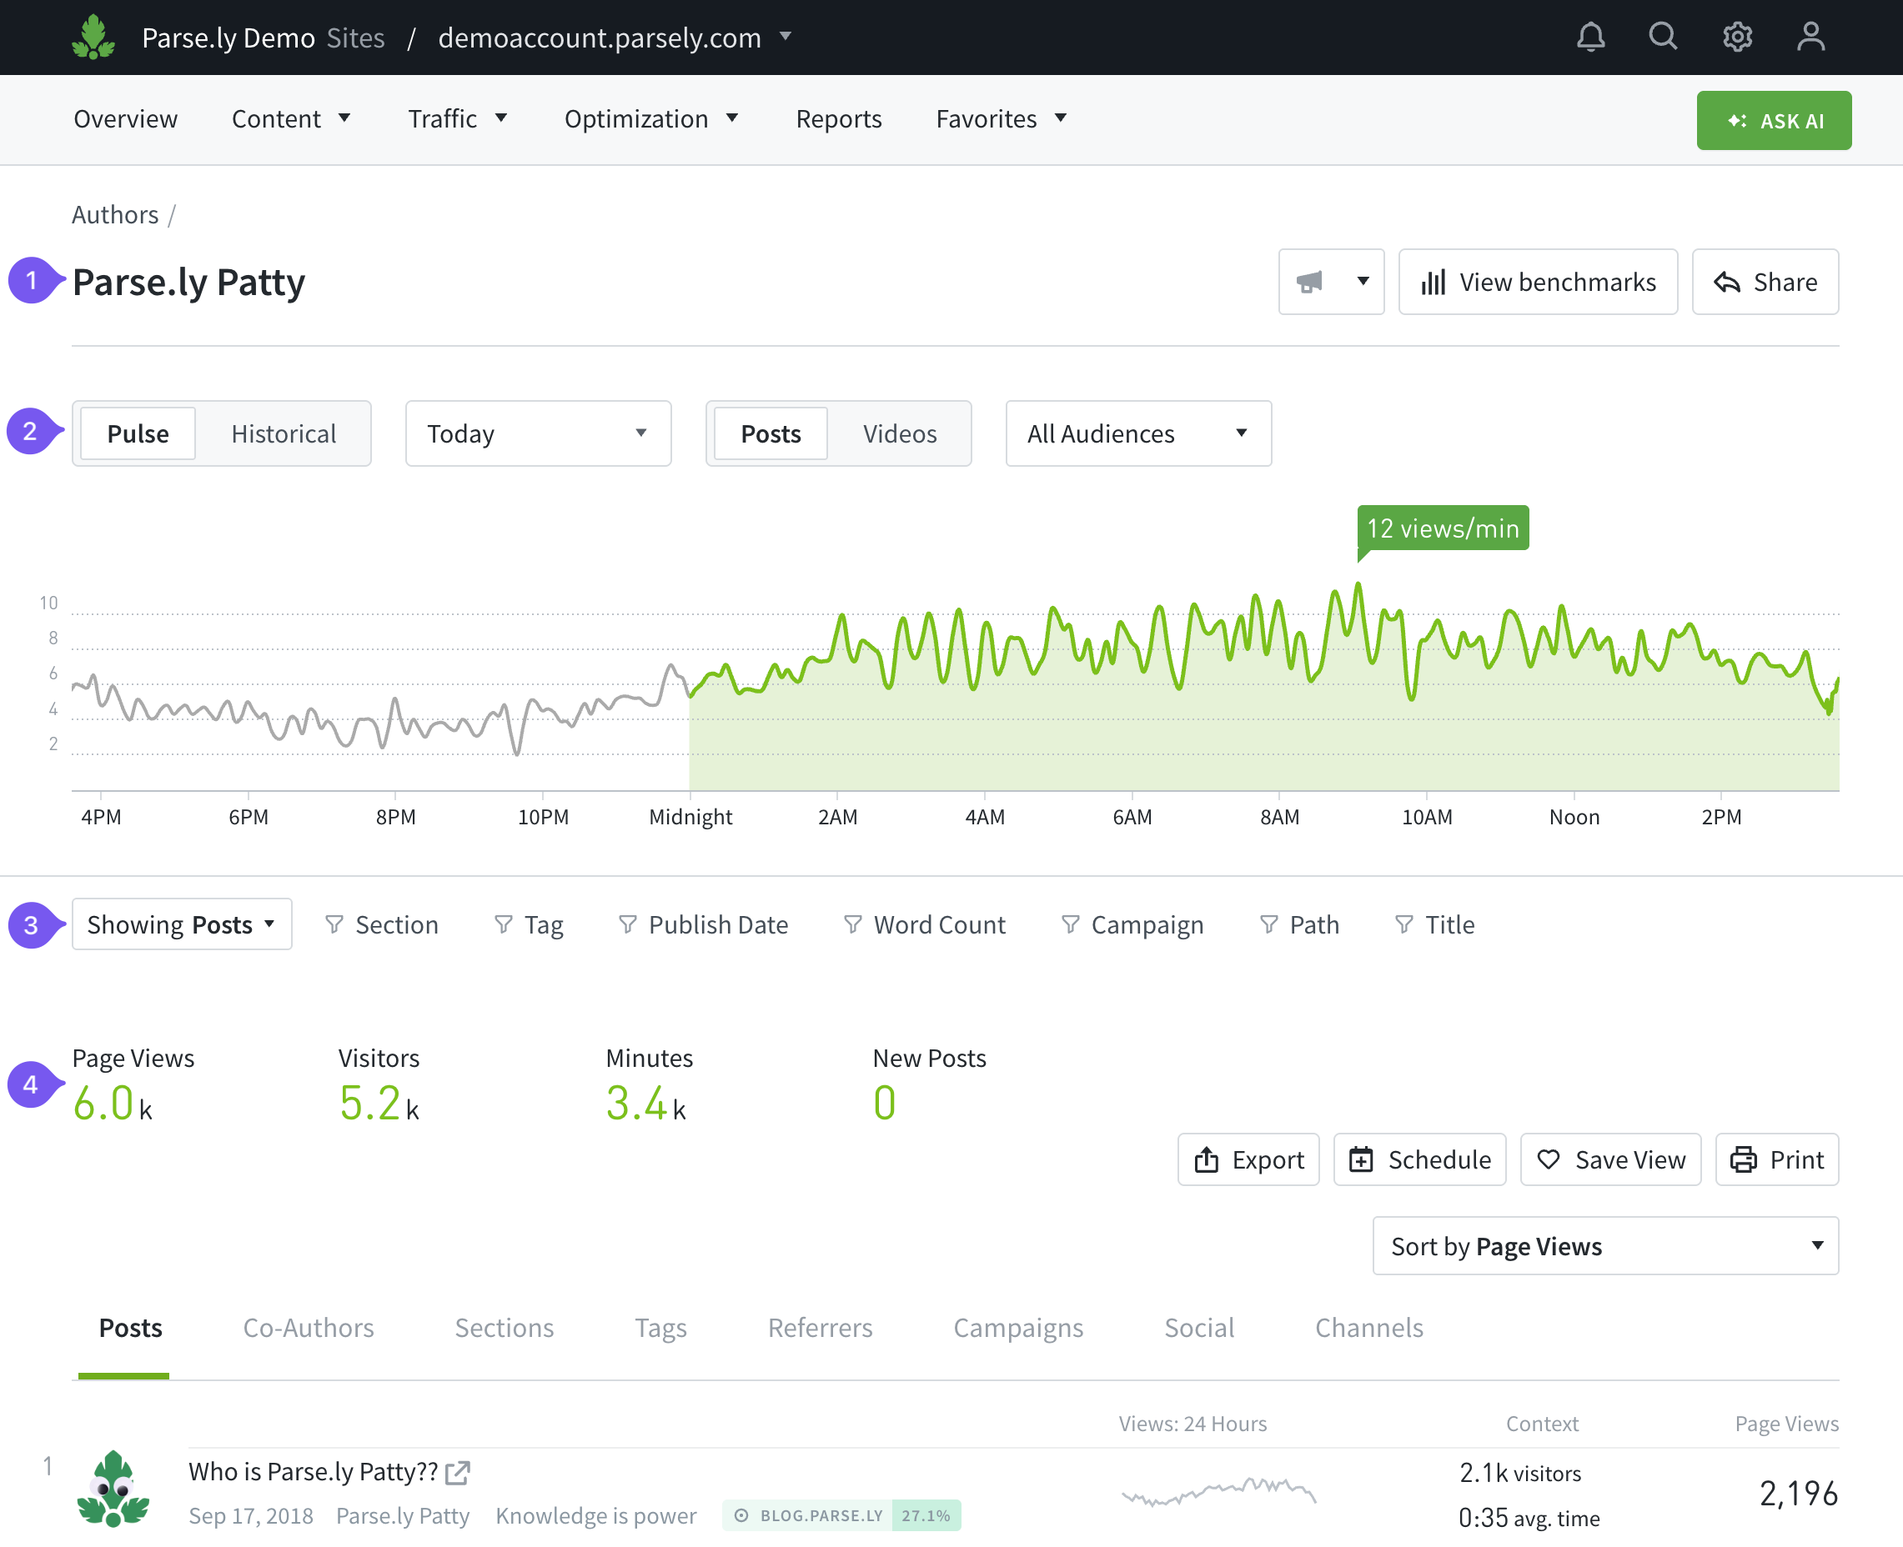Click the Parse.ly Patty post thumbnail

[x=113, y=1489]
